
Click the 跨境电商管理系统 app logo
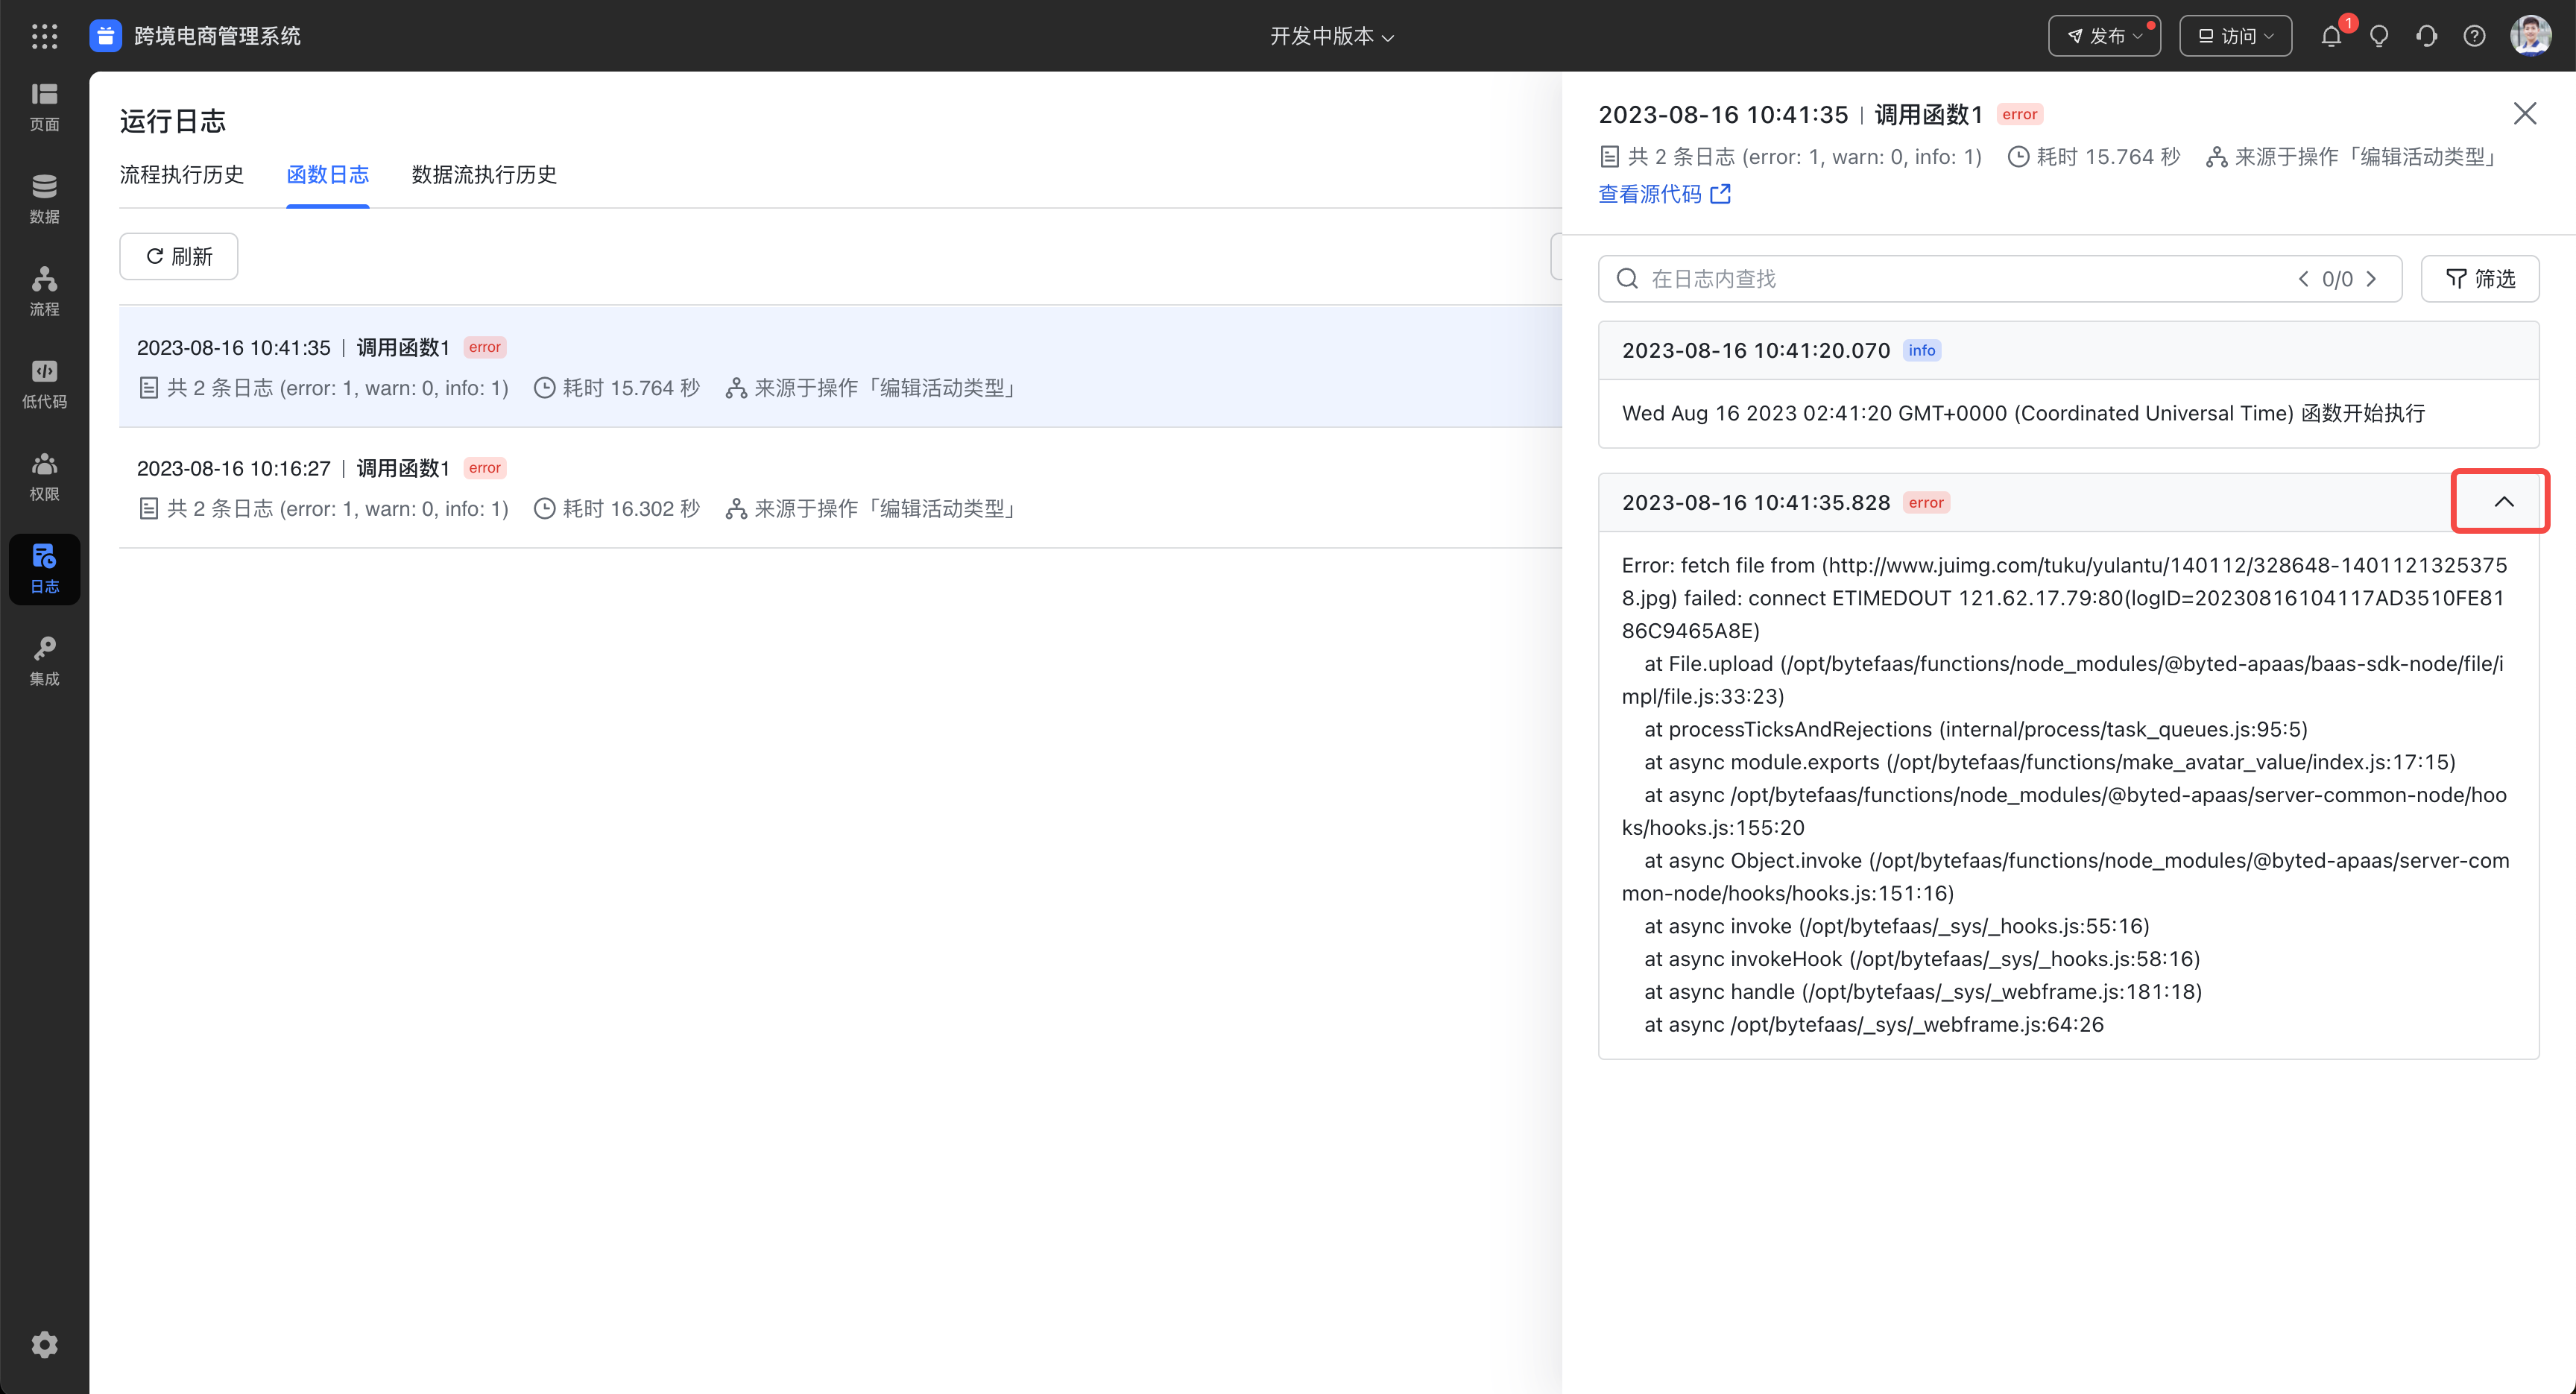click(x=105, y=36)
